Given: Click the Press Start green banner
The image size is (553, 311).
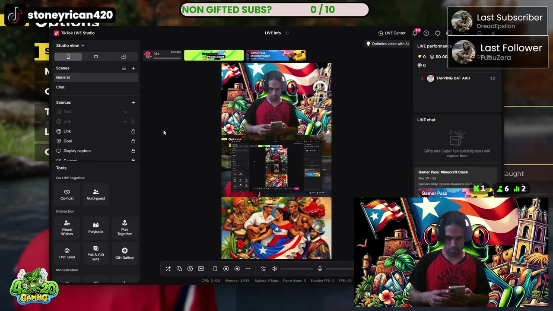Looking at the screenshot, I should [214, 55].
